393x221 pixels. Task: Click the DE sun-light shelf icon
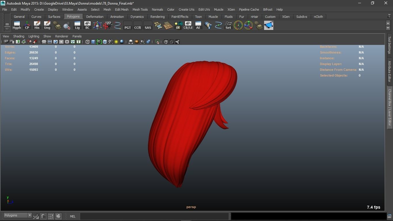click(x=178, y=25)
